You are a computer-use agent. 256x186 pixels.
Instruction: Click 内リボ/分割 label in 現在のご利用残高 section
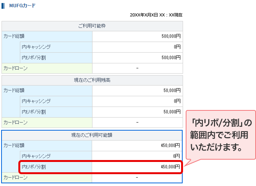click(34, 112)
